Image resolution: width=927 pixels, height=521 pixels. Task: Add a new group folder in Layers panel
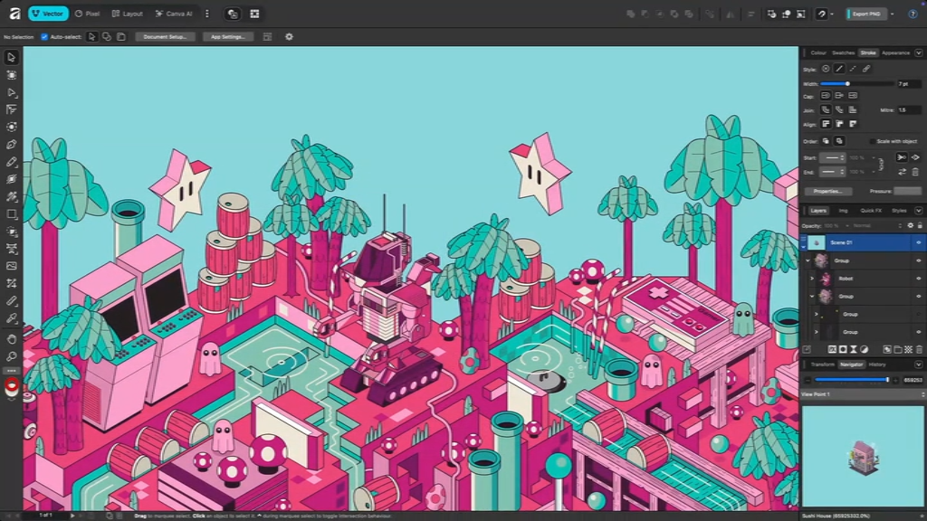coord(898,350)
